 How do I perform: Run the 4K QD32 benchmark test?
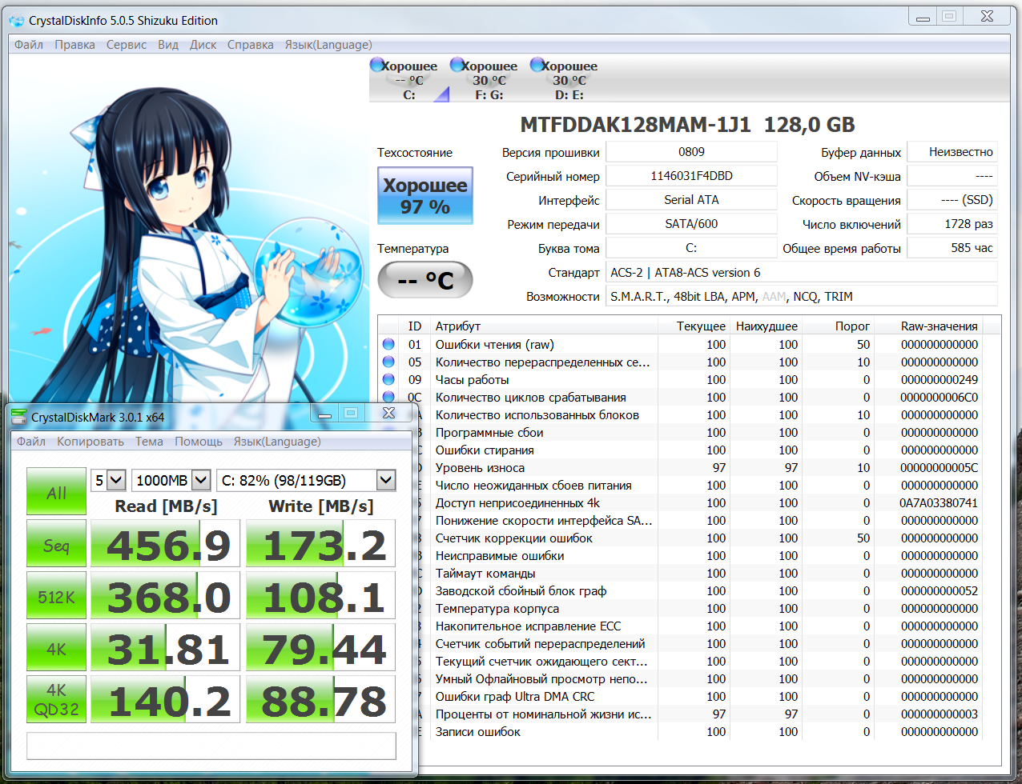(x=56, y=700)
